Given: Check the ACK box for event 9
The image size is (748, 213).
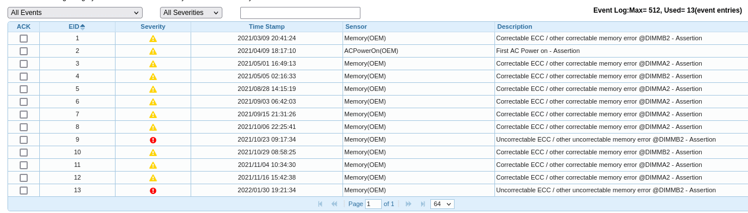Looking at the screenshot, I should point(24,140).
